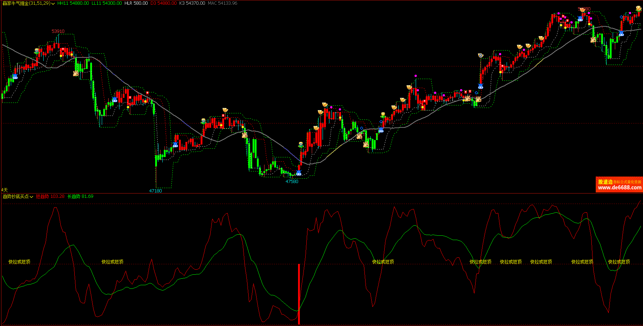The image size is (643, 326).
Task: Click the 47180 low price label
Action: tap(156, 191)
